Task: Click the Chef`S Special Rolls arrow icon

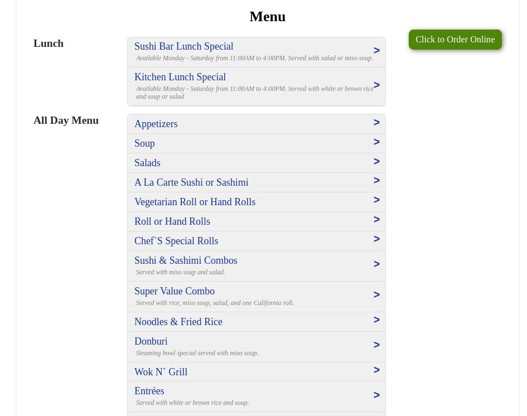Action: [x=376, y=239]
